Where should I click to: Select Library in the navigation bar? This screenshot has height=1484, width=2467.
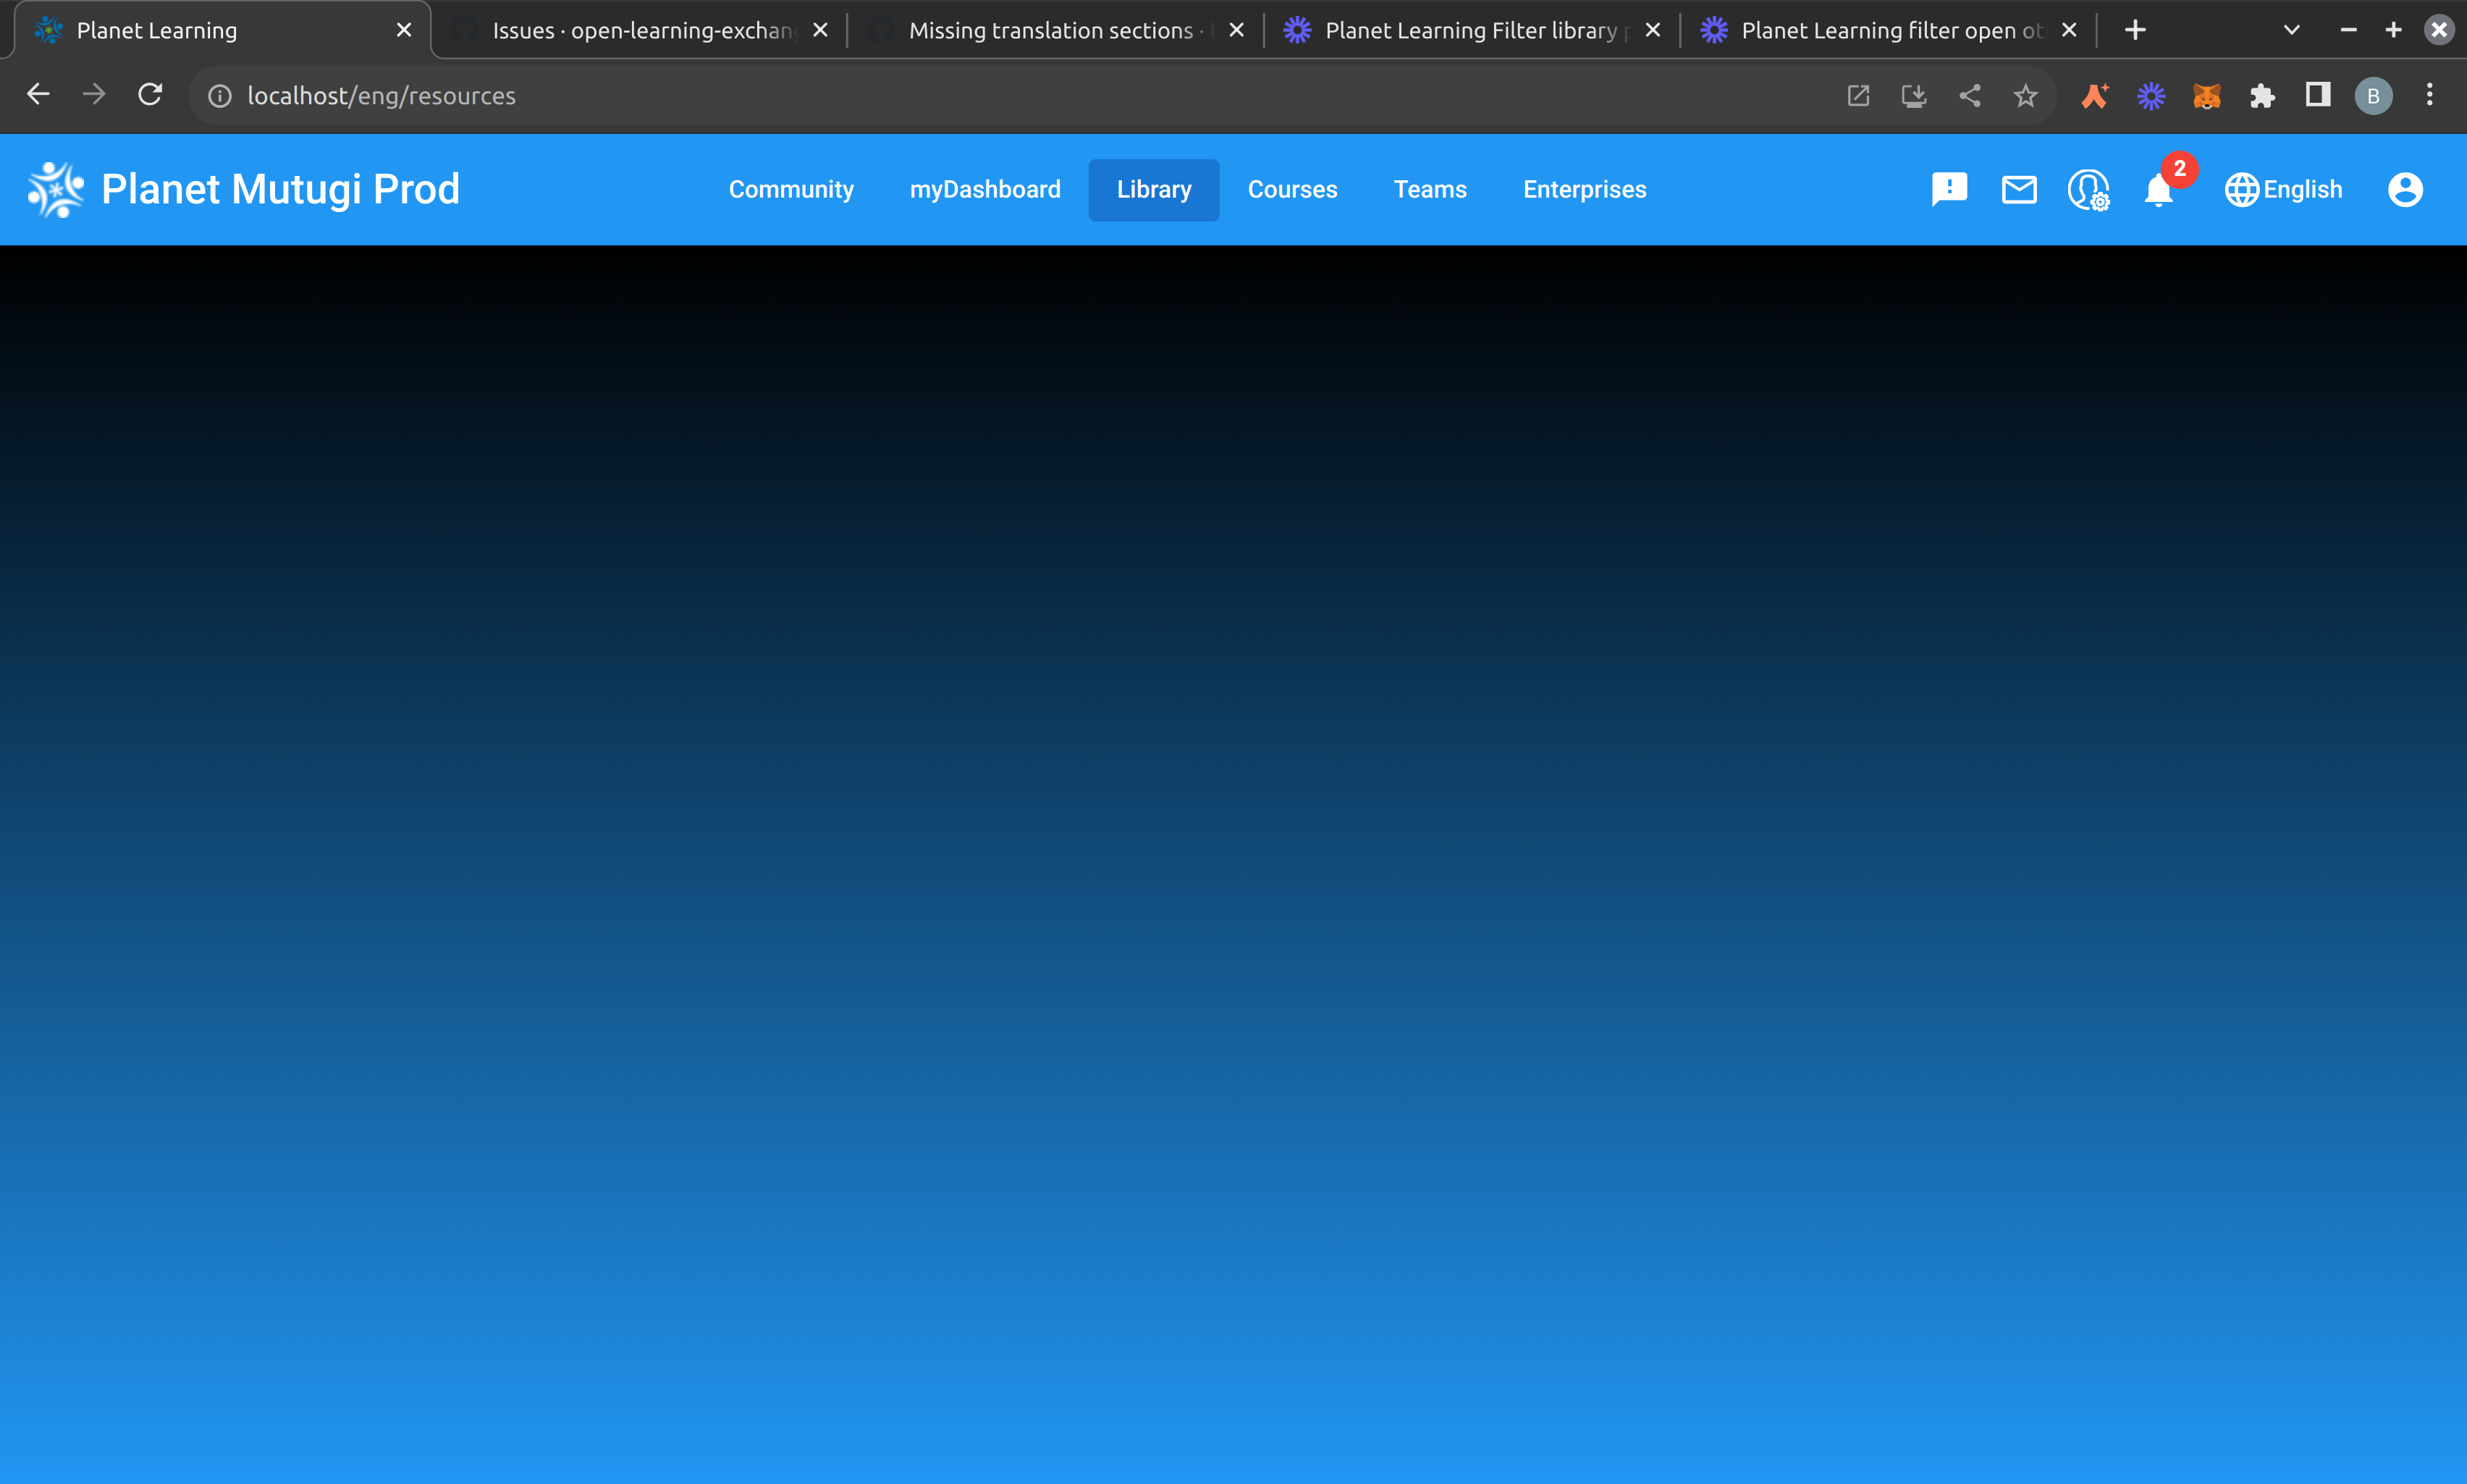pos(1154,189)
